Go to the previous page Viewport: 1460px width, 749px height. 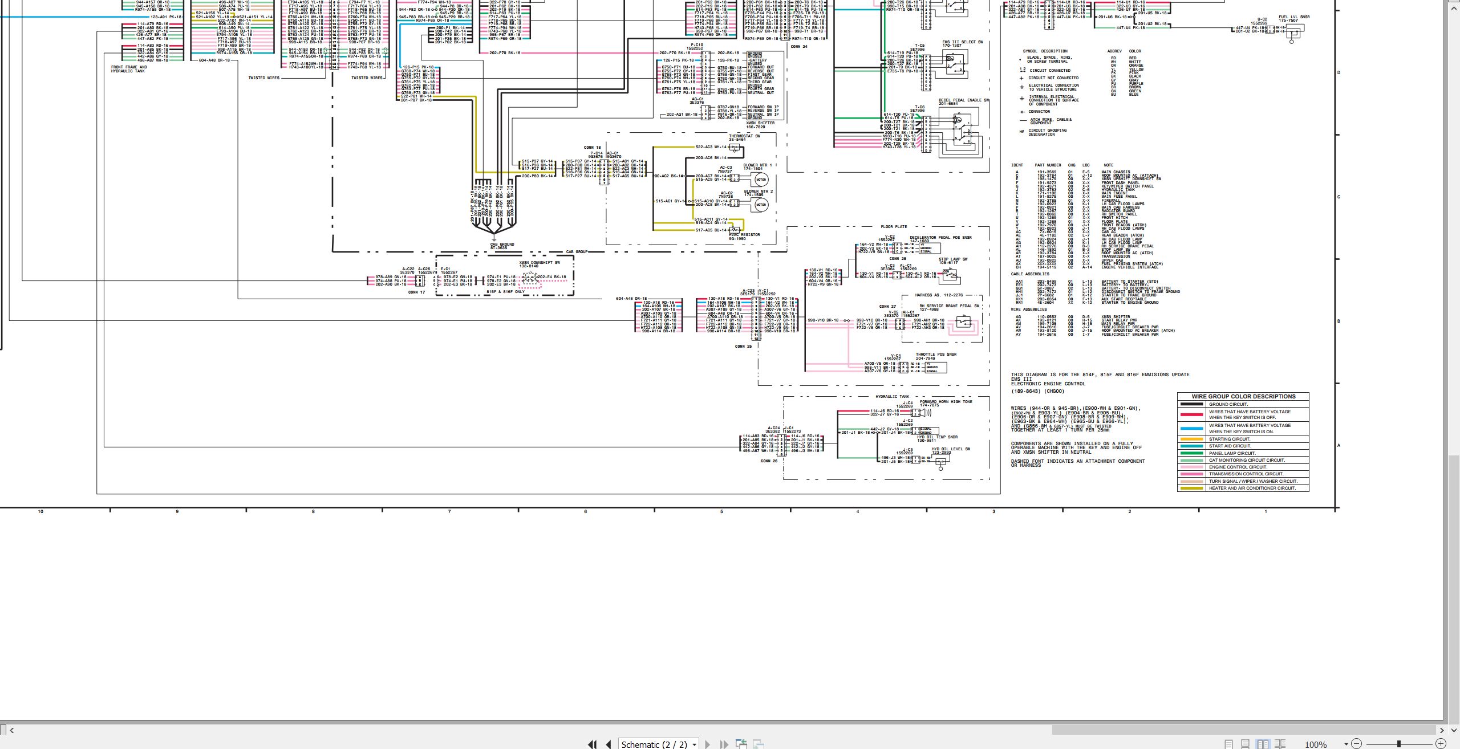point(609,744)
